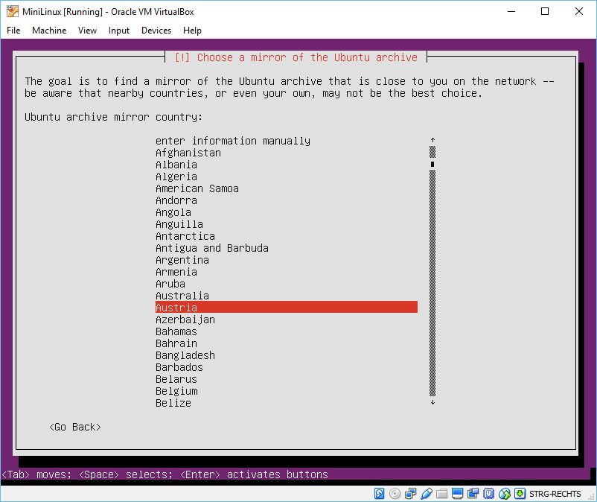Viewport: 597px width, 502px height.
Task: Click the country list scrollbar thumb
Action: point(432,165)
